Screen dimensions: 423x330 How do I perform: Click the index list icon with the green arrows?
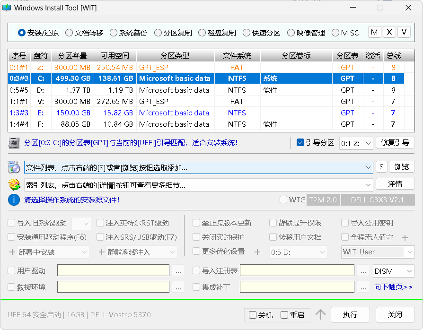pyautogui.click(x=15, y=184)
